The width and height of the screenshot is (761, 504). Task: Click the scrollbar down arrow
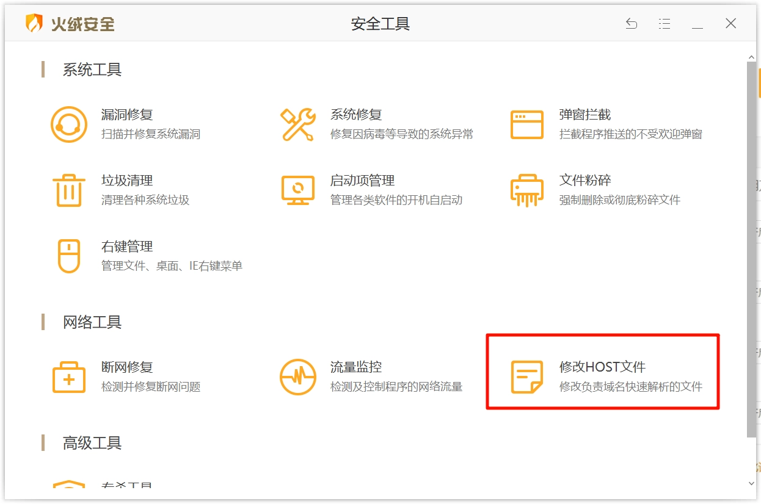tap(752, 484)
